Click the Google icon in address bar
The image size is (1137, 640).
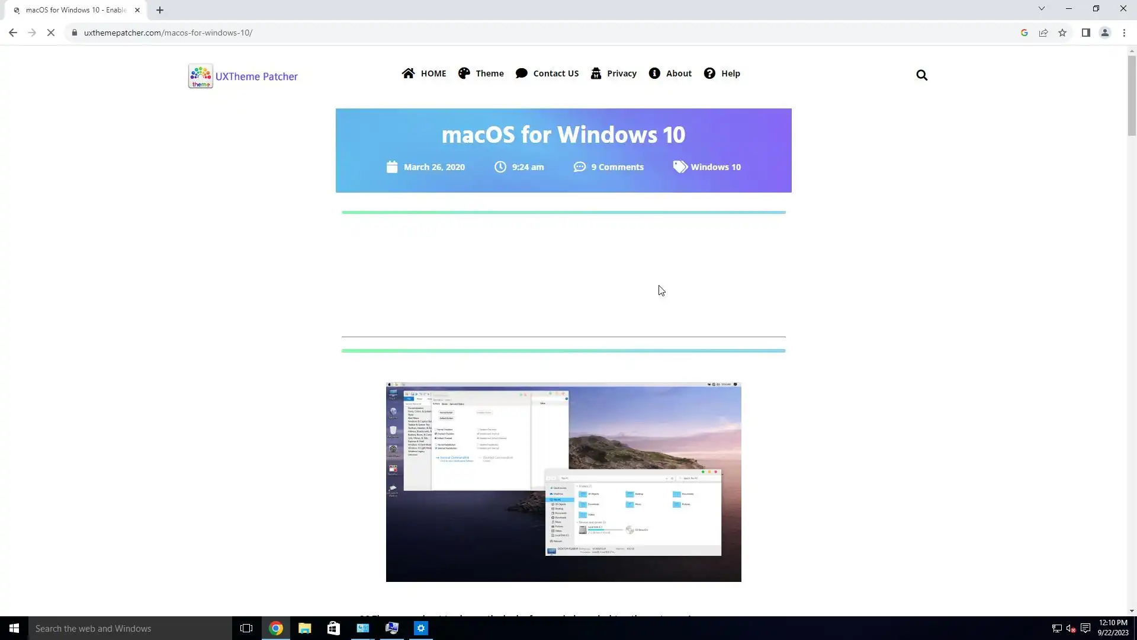point(1024,33)
